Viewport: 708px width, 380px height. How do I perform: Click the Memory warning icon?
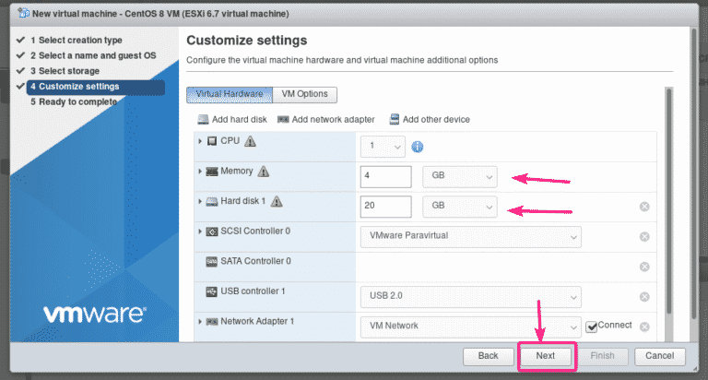264,172
